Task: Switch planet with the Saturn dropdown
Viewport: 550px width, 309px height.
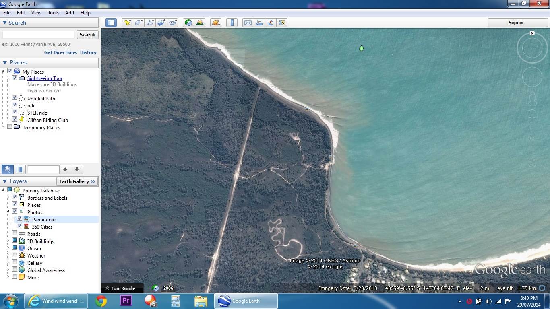Action: click(216, 23)
